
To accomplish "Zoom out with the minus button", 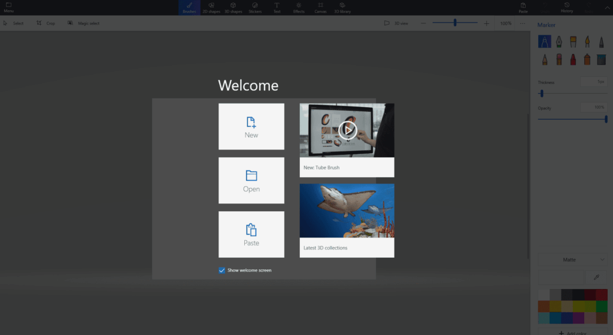I will point(423,23).
